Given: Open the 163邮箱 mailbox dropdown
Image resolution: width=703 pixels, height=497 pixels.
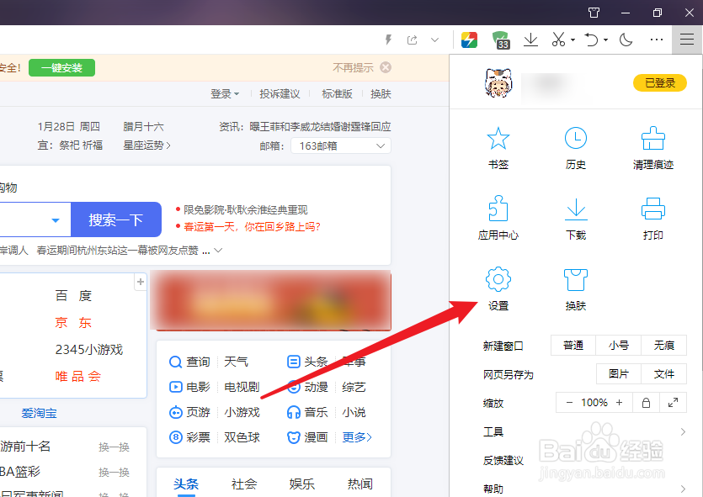Looking at the screenshot, I should (341, 145).
